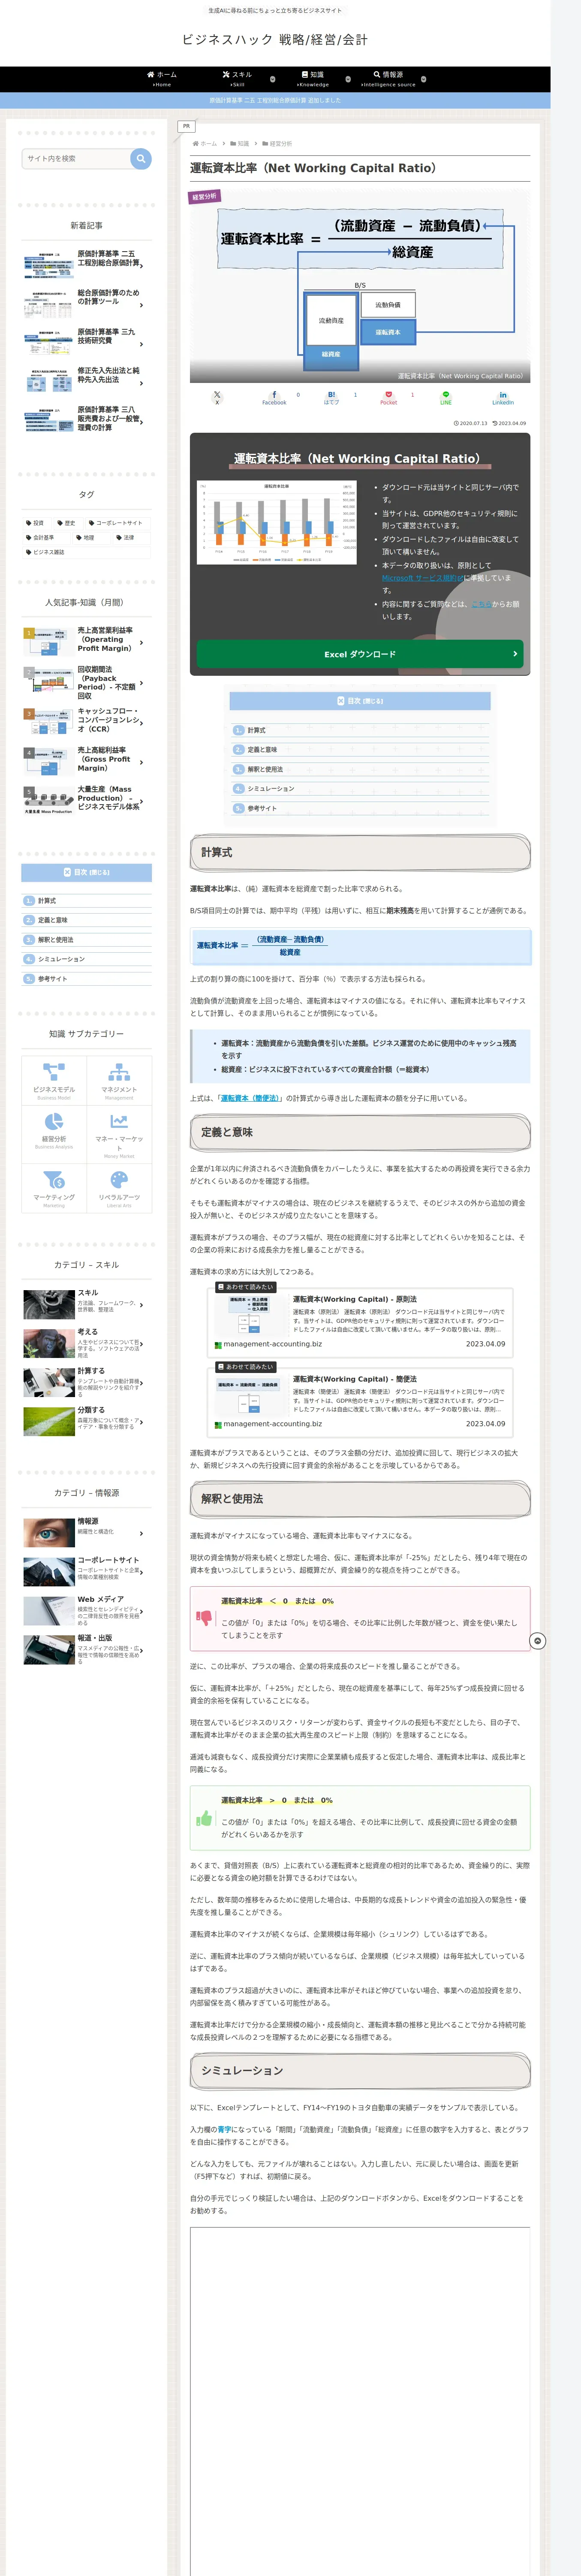Screen dimensions: 581x2576
Task: Share the article on X
Action: coord(217,397)
